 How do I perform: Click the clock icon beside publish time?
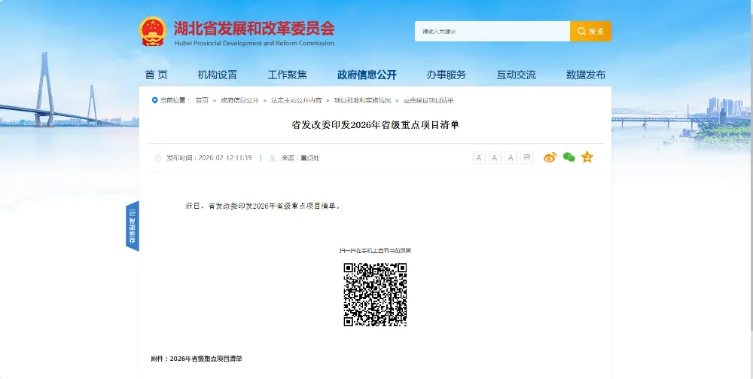coord(157,158)
